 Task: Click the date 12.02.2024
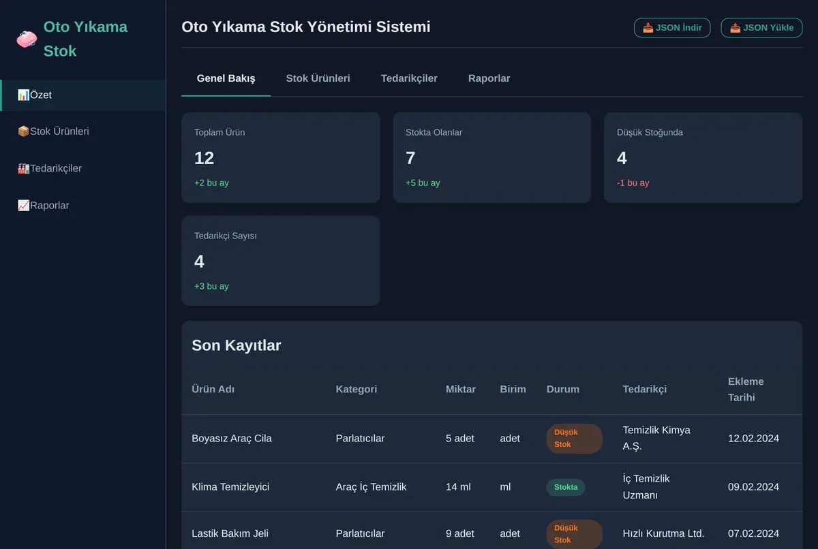click(x=753, y=439)
